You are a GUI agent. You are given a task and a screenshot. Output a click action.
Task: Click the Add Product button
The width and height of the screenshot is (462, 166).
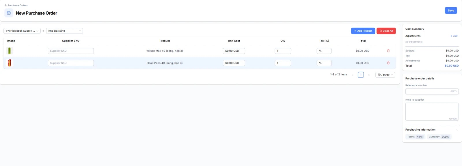click(x=363, y=31)
